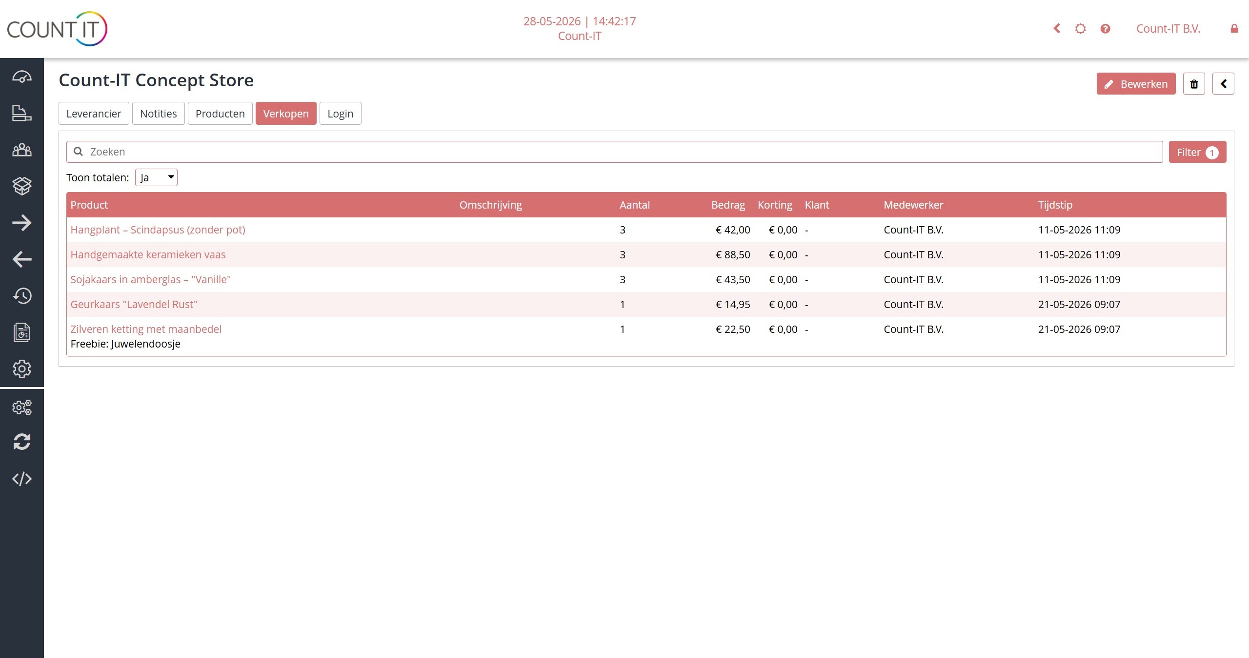Click the € 43,50 amount cell
1249x658 pixels.
pos(733,279)
